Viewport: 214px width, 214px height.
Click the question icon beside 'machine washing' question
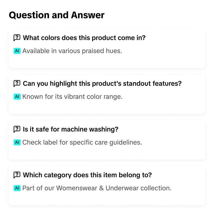point(17,129)
